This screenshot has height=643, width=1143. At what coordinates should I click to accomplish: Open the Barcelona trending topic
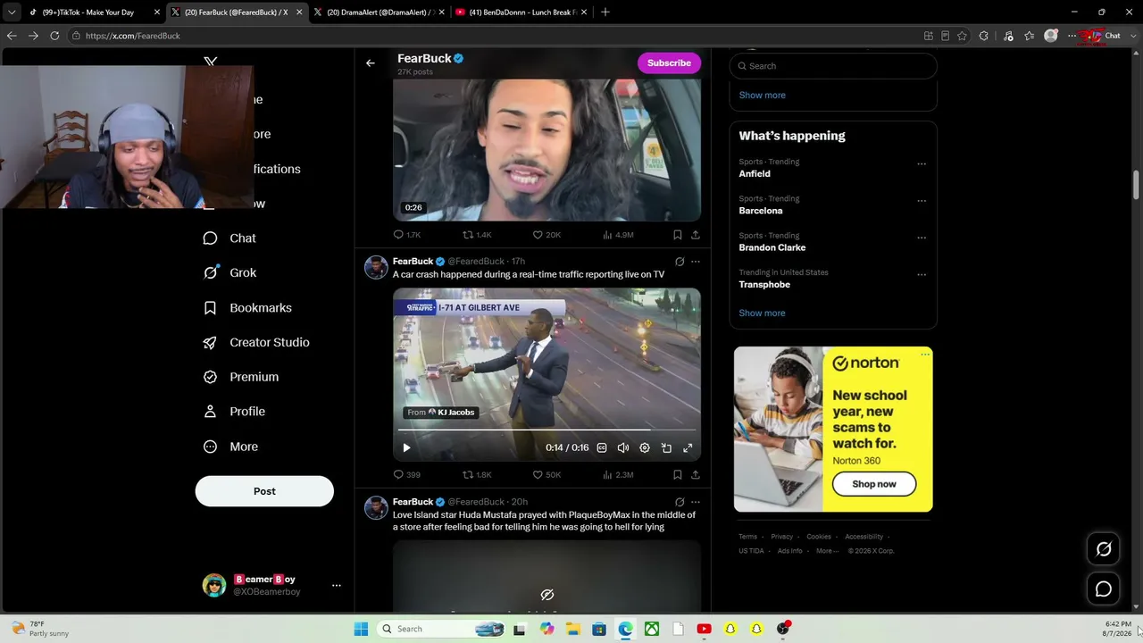click(x=761, y=211)
